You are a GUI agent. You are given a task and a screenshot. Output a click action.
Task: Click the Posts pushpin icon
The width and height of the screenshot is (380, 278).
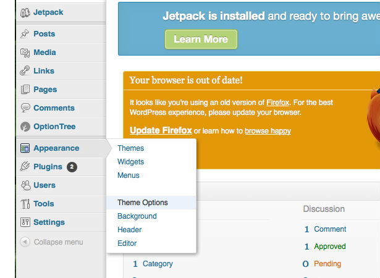pyautogui.click(x=25, y=34)
